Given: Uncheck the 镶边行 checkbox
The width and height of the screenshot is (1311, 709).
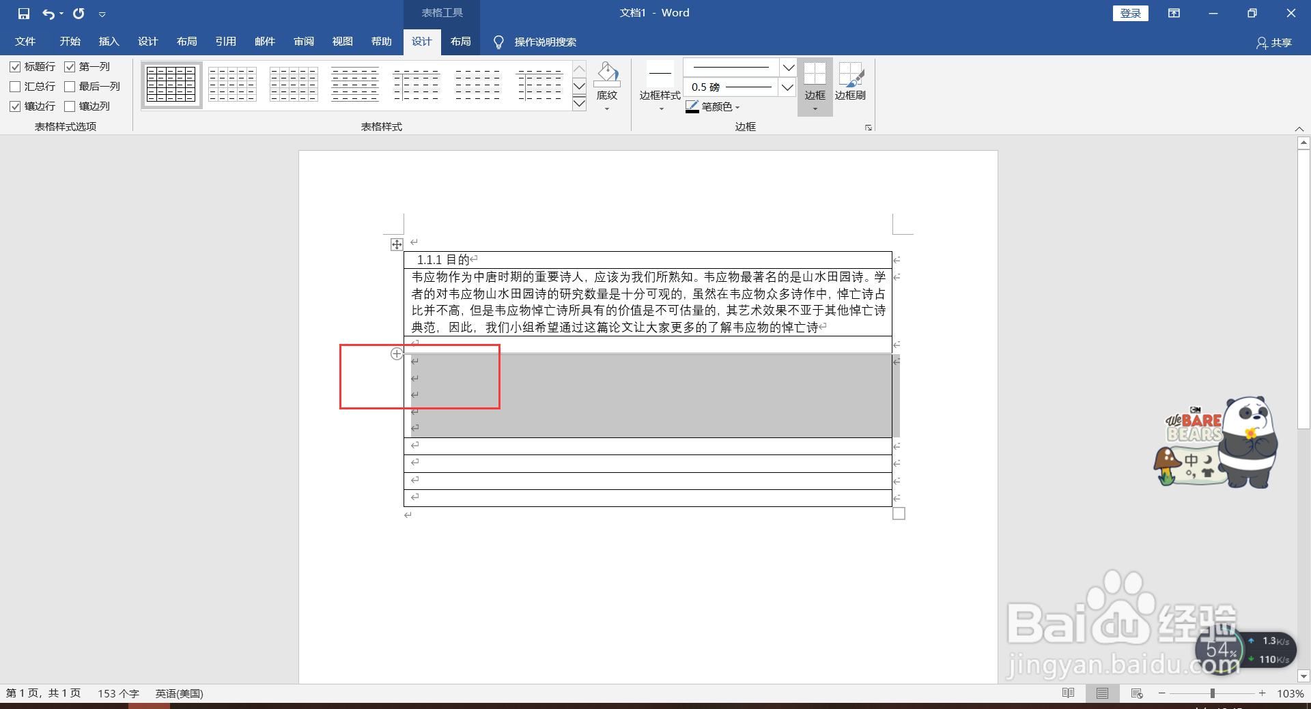Looking at the screenshot, I should click(15, 106).
